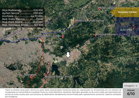The height and width of the screenshot is (98, 139).
Task: Click the copyright disclaimer text at bottom
Action: point(63,93)
